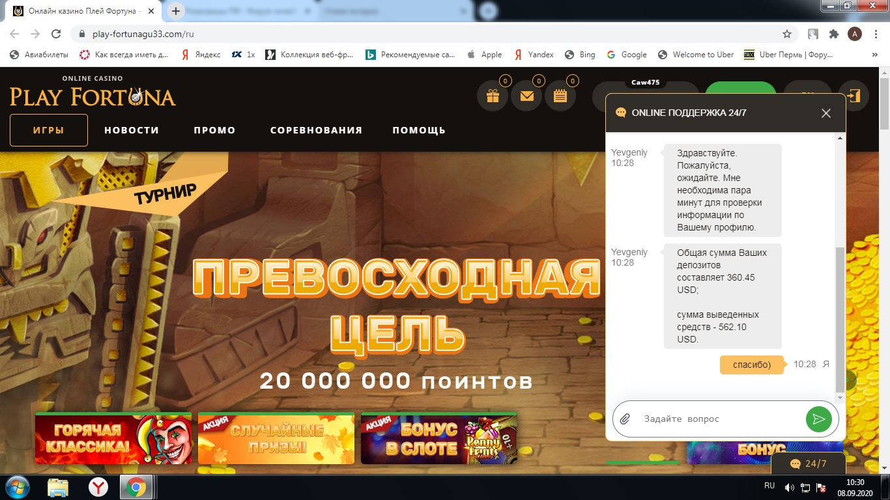Click the deposits total chat message

tap(723, 296)
